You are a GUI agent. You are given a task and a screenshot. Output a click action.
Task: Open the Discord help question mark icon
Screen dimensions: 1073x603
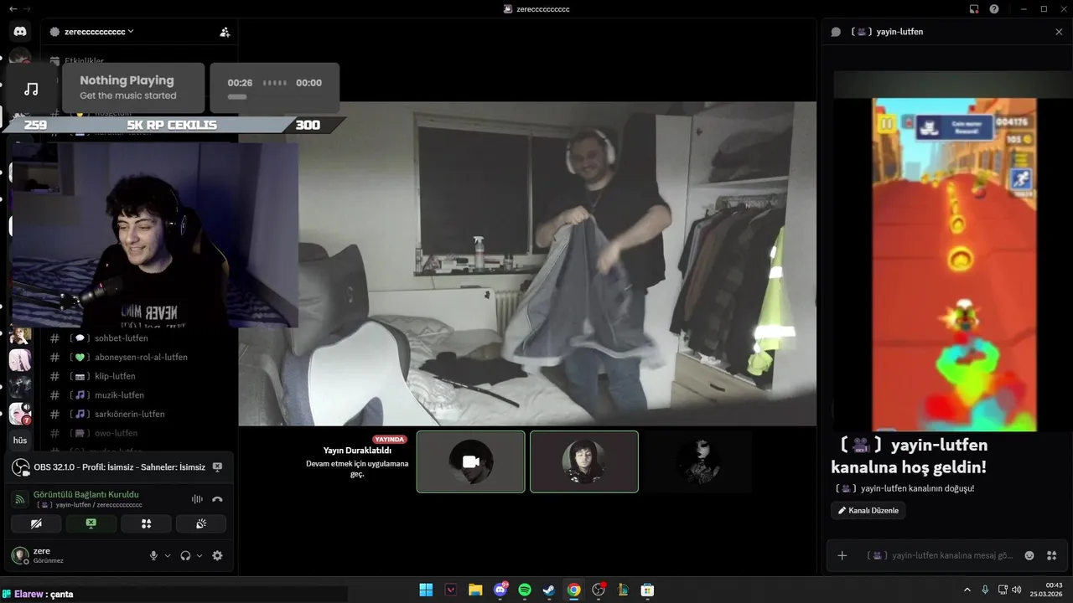pyautogui.click(x=994, y=9)
